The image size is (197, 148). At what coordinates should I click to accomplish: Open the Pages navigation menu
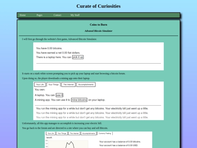(x=39, y=15)
